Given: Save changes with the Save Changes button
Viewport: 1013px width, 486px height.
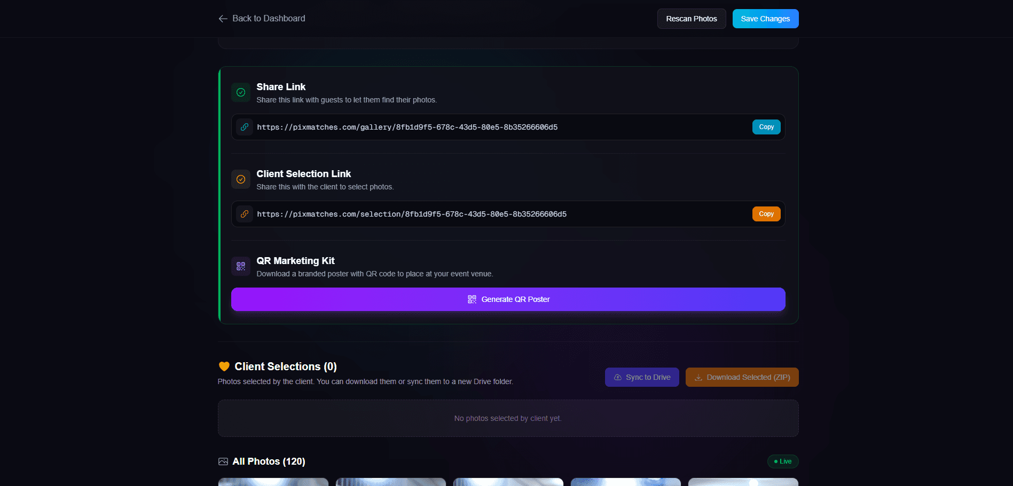Looking at the screenshot, I should click(765, 18).
